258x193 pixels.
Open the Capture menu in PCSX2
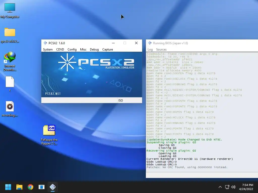tap(108, 50)
